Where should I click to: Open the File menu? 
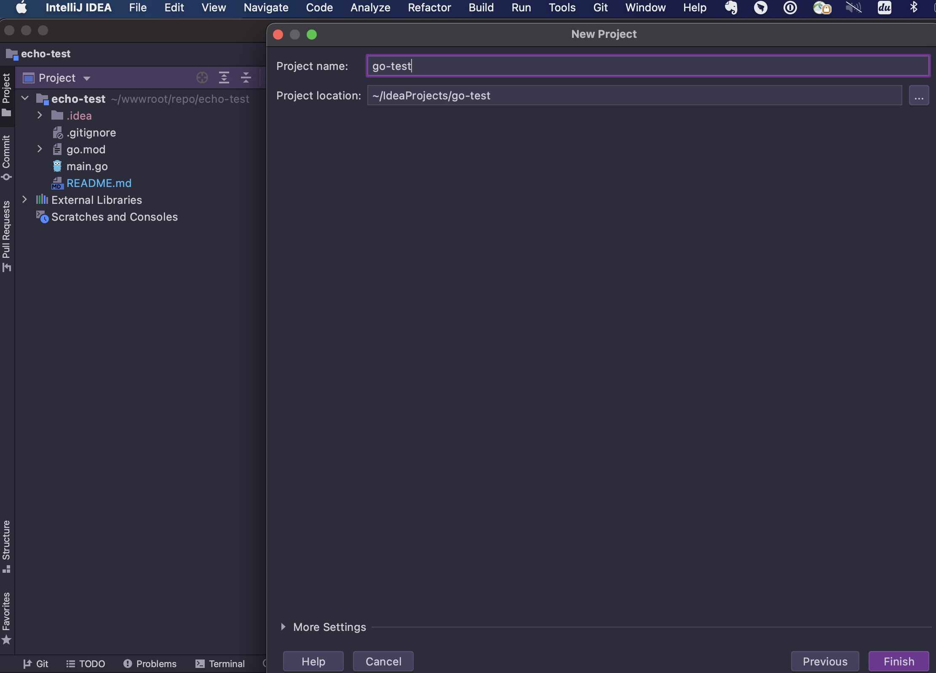138,8
